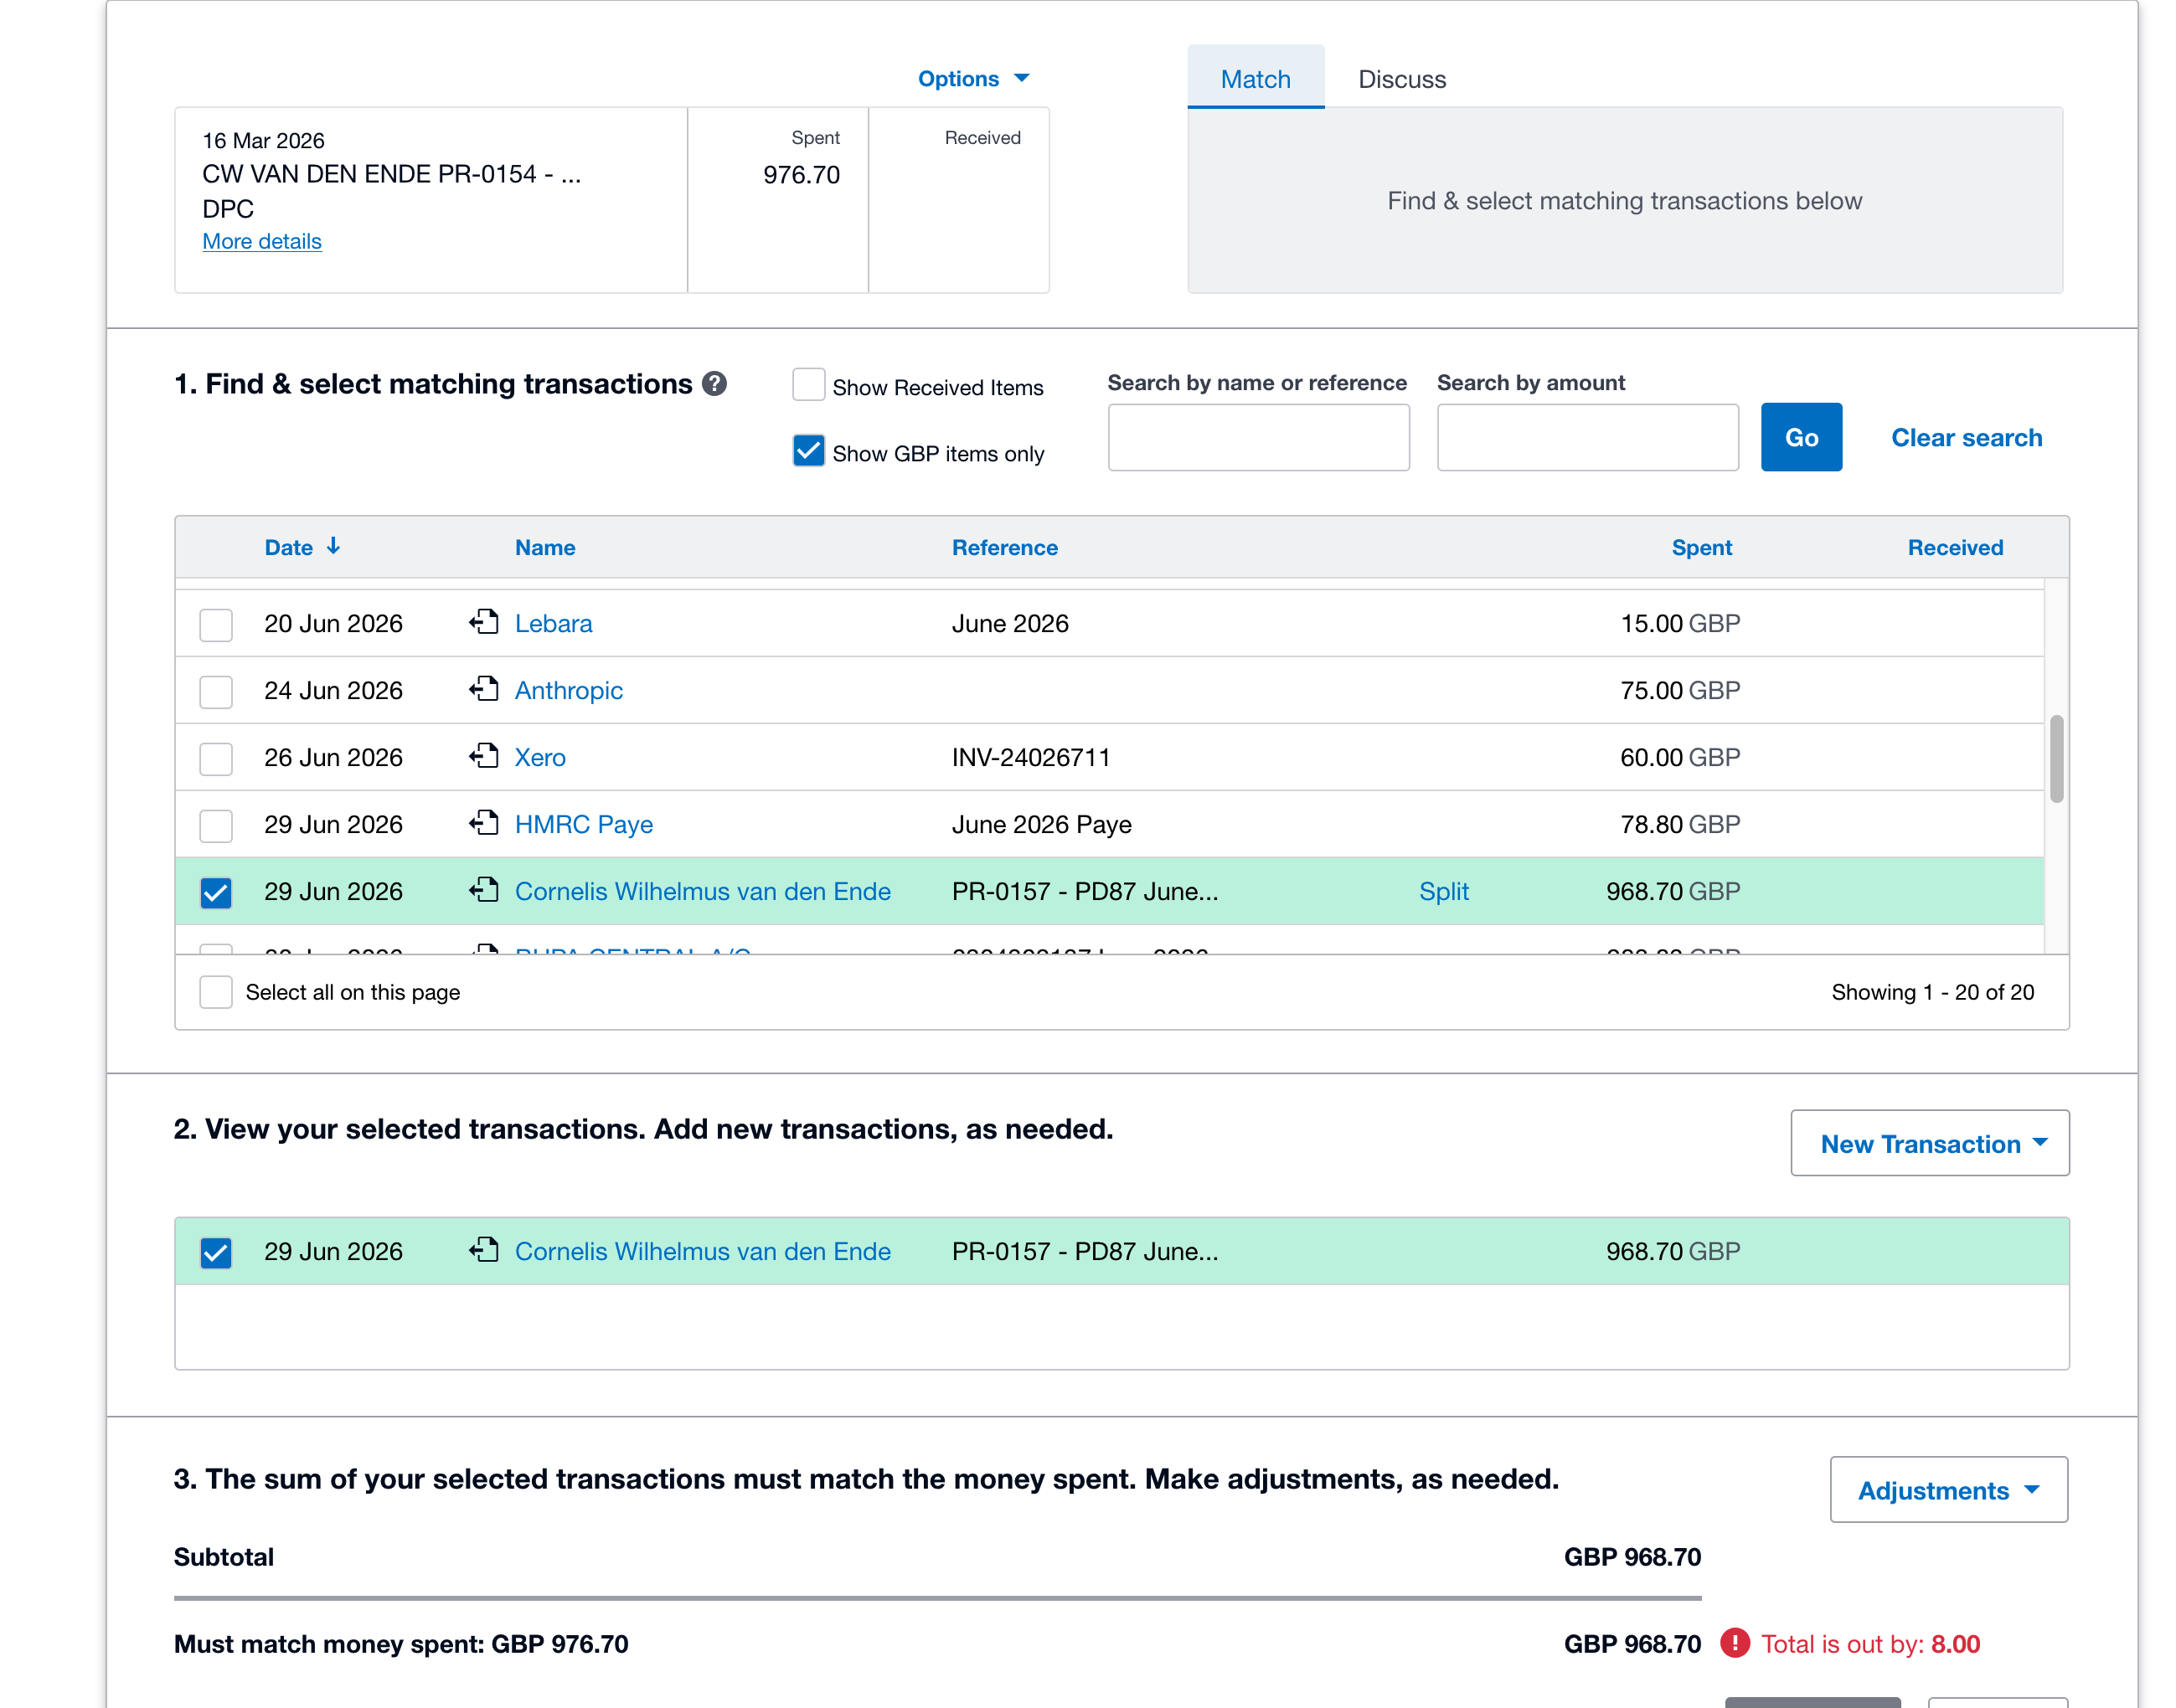Image resolution: width=2176 pixels, height=1708 pixels.
Task: Click the transaction icon beside HMRC Paye
Action: pos(484,823)
